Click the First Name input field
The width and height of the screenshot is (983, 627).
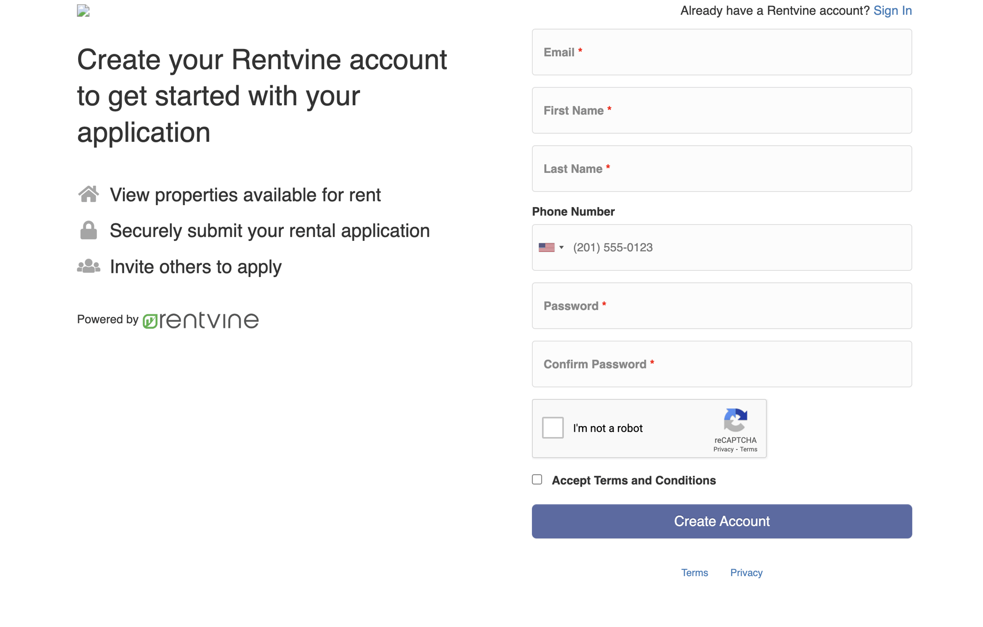[722, 110]
